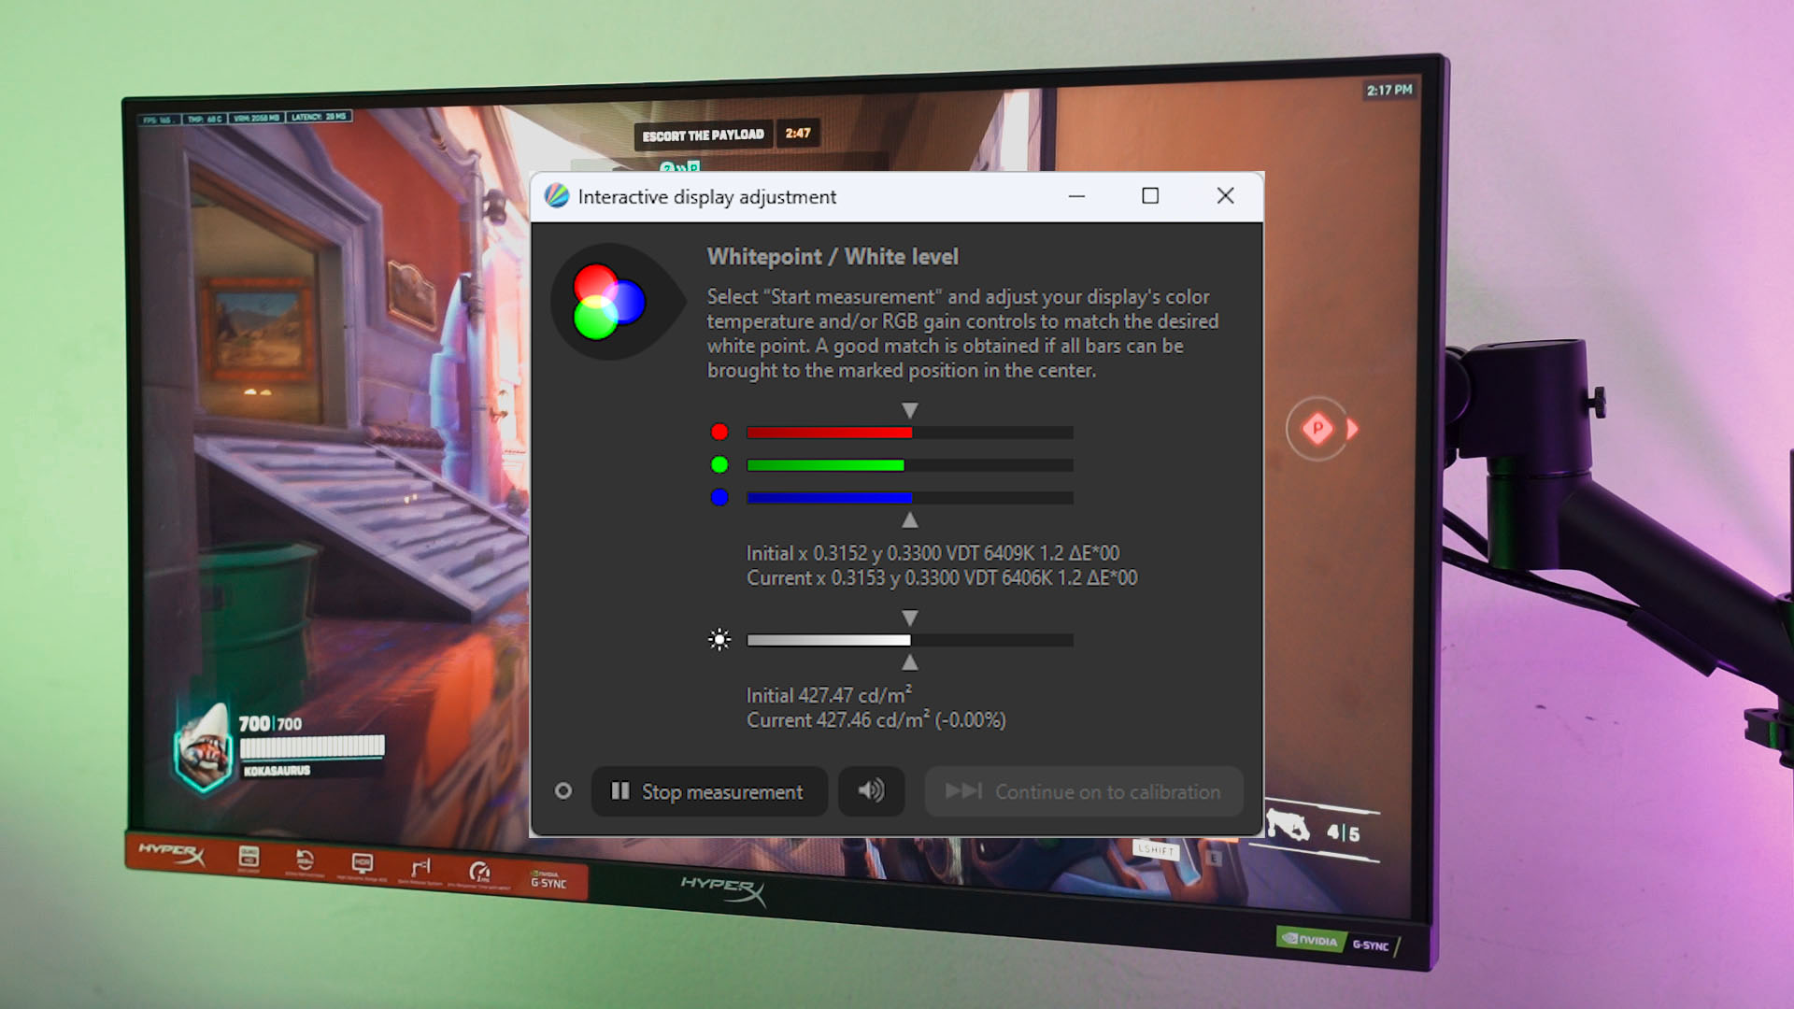Click the RGB circles whitepoint icon
1794x1009 pixels.
(x=608, y=302)
